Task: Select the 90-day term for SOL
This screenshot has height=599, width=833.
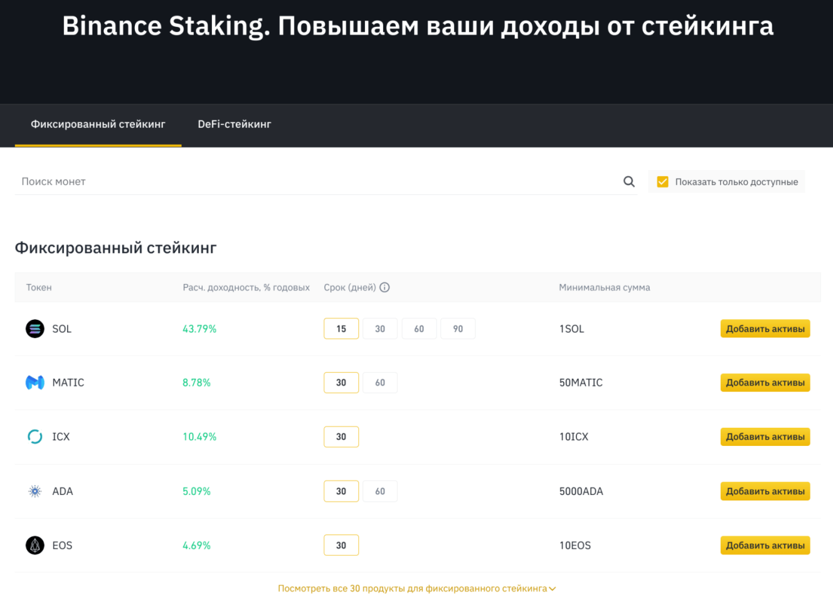Action: pos(458,328)
